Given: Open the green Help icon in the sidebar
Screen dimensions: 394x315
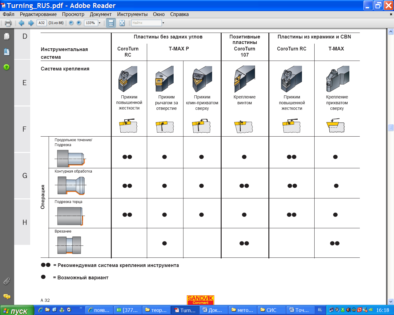Looking at the screenshot, I should tap(6, 67).
